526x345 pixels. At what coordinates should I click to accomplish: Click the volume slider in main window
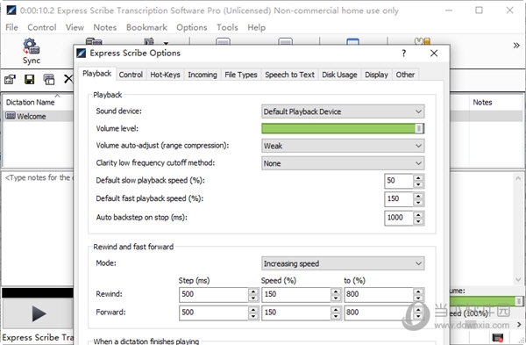(487, 300)
